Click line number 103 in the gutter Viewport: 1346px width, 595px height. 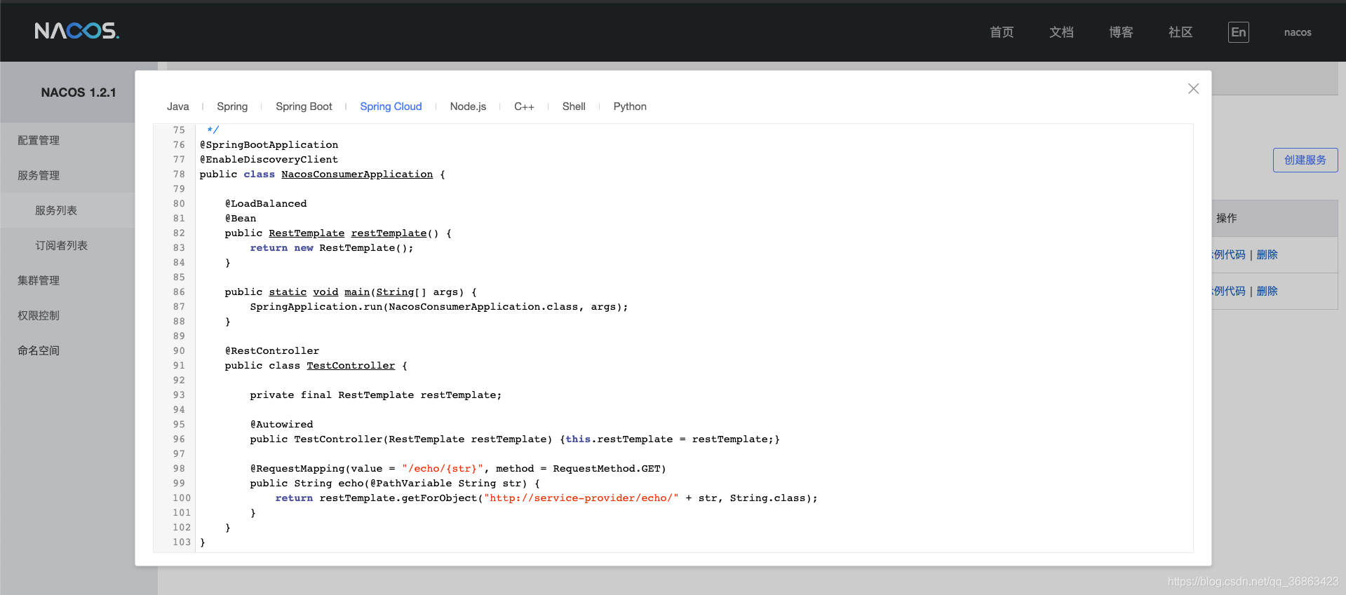click(x=182, y=542)
